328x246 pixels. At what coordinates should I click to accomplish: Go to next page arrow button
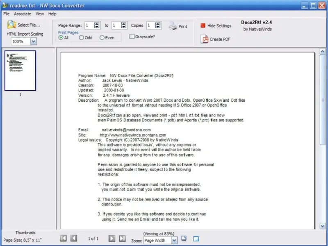(x=112, y=238)
